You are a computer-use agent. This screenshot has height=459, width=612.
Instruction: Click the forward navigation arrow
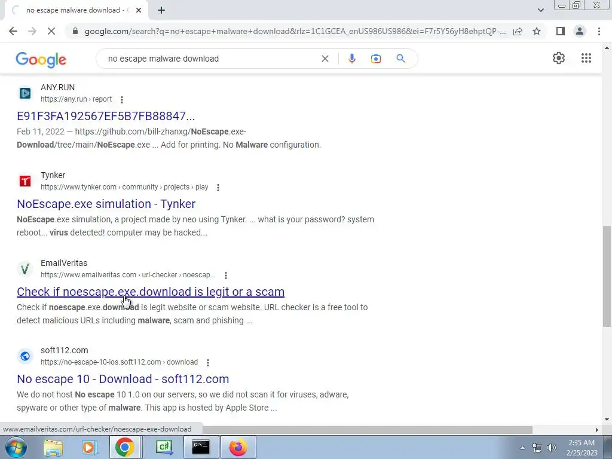[x=32, y=31]
